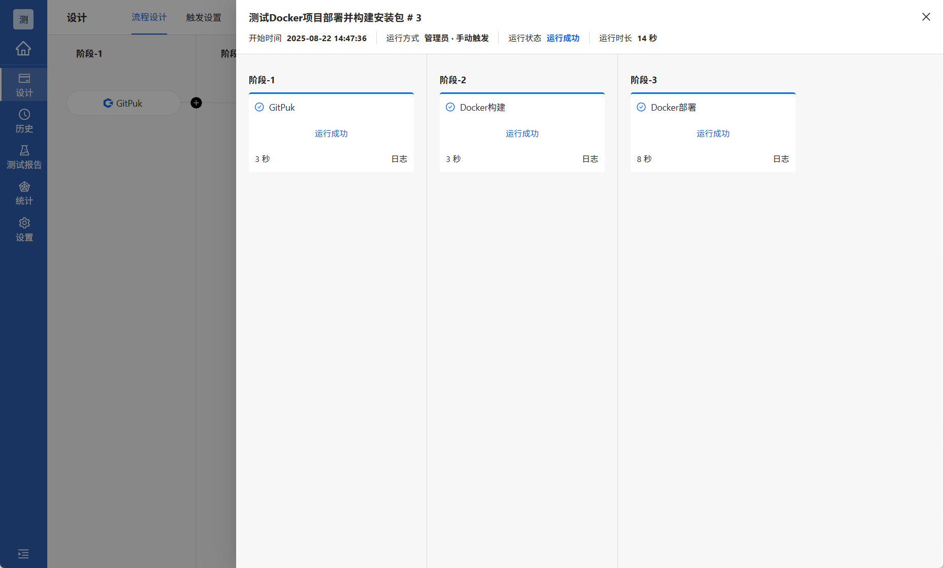
Task: Click the 运行成功 status in the header
Action: 563,38
